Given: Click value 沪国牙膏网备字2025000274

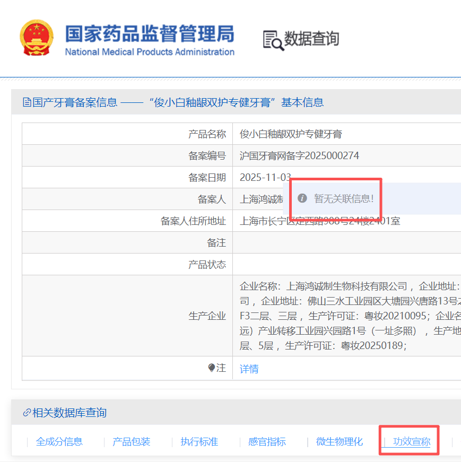Looking at the screenshot, I should click(x=299, y=155).
